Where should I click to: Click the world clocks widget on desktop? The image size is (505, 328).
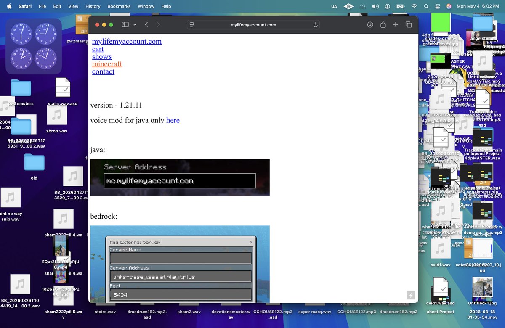point(34,46)
